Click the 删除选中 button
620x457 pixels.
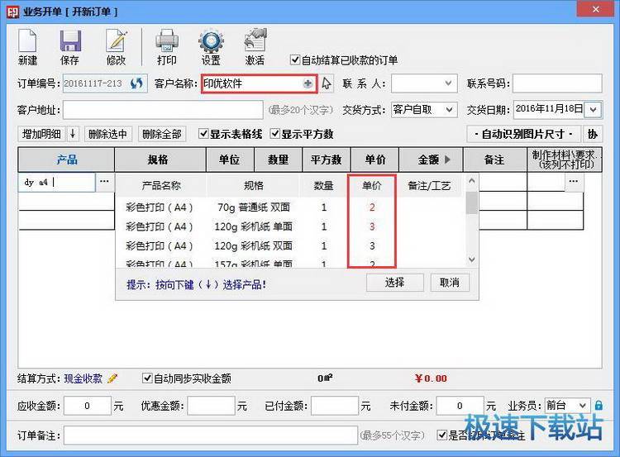click(x=108, y=134)
